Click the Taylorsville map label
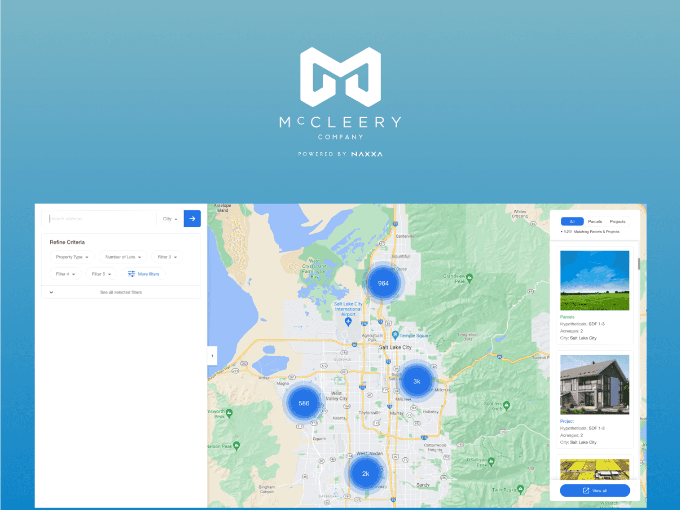Screen dimensions: 680x510 370,413
